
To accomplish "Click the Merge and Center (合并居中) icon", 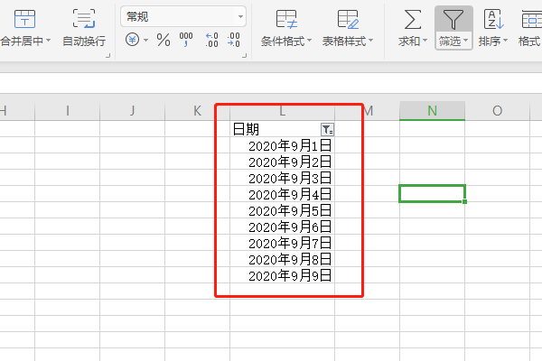I will [x=24, y=19].
